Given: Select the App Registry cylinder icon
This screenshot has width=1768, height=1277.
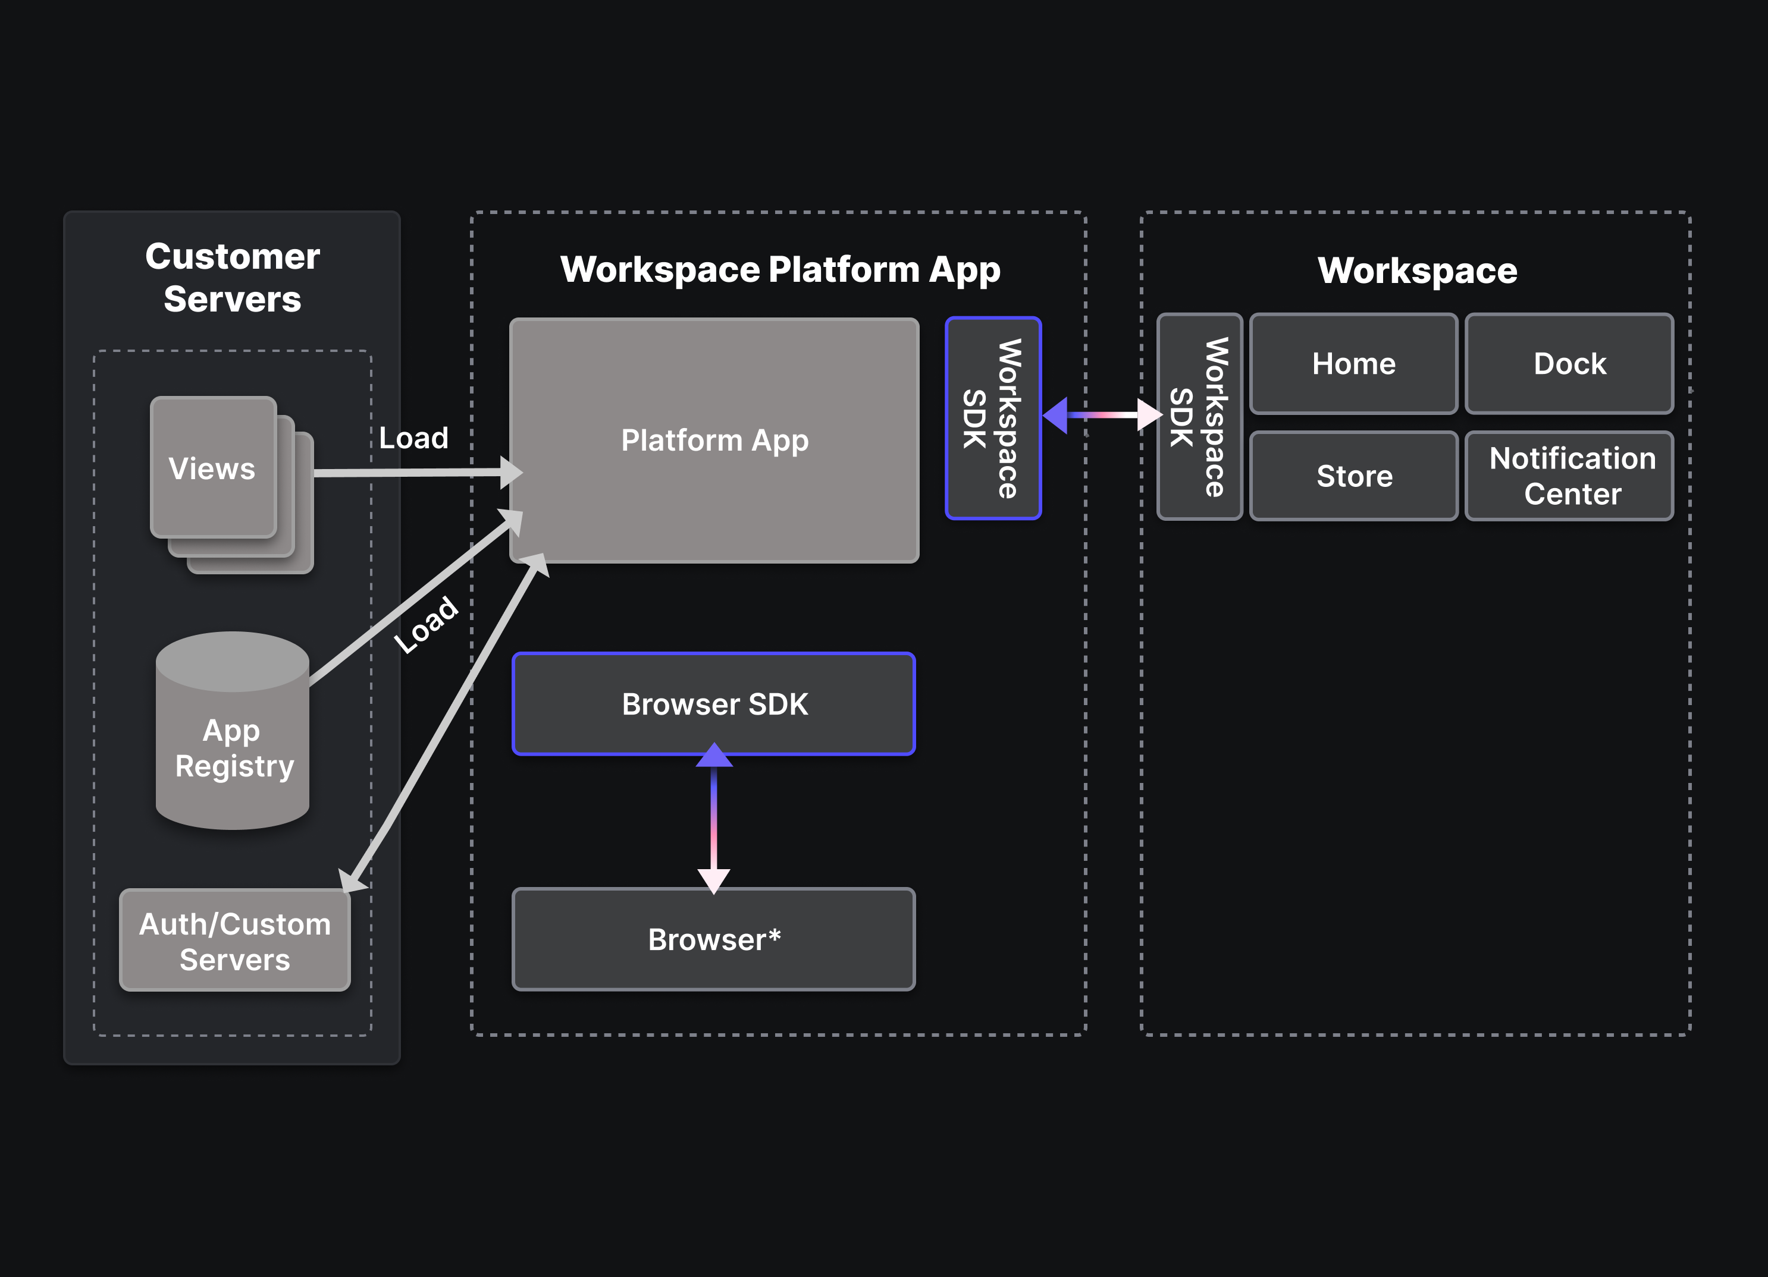Looking at the screenshot, I should point(233,732).
